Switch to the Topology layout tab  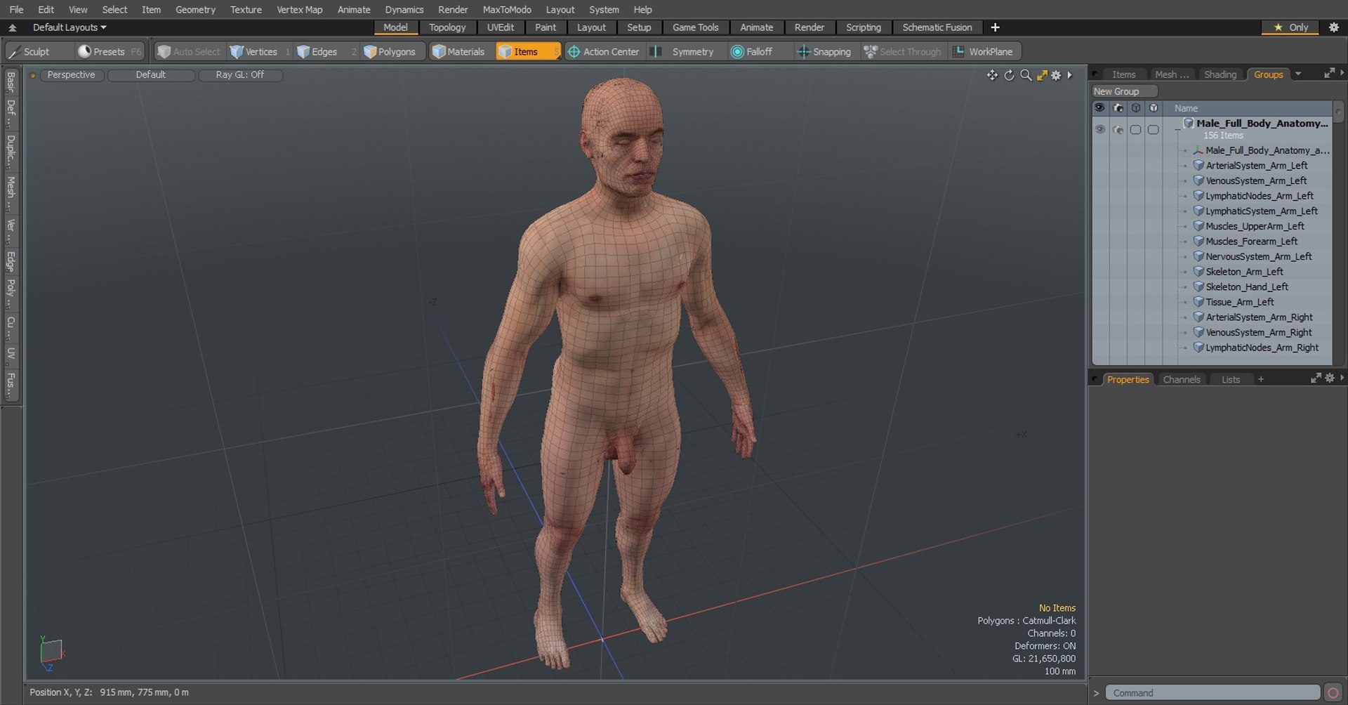click(x=447, y=27)
